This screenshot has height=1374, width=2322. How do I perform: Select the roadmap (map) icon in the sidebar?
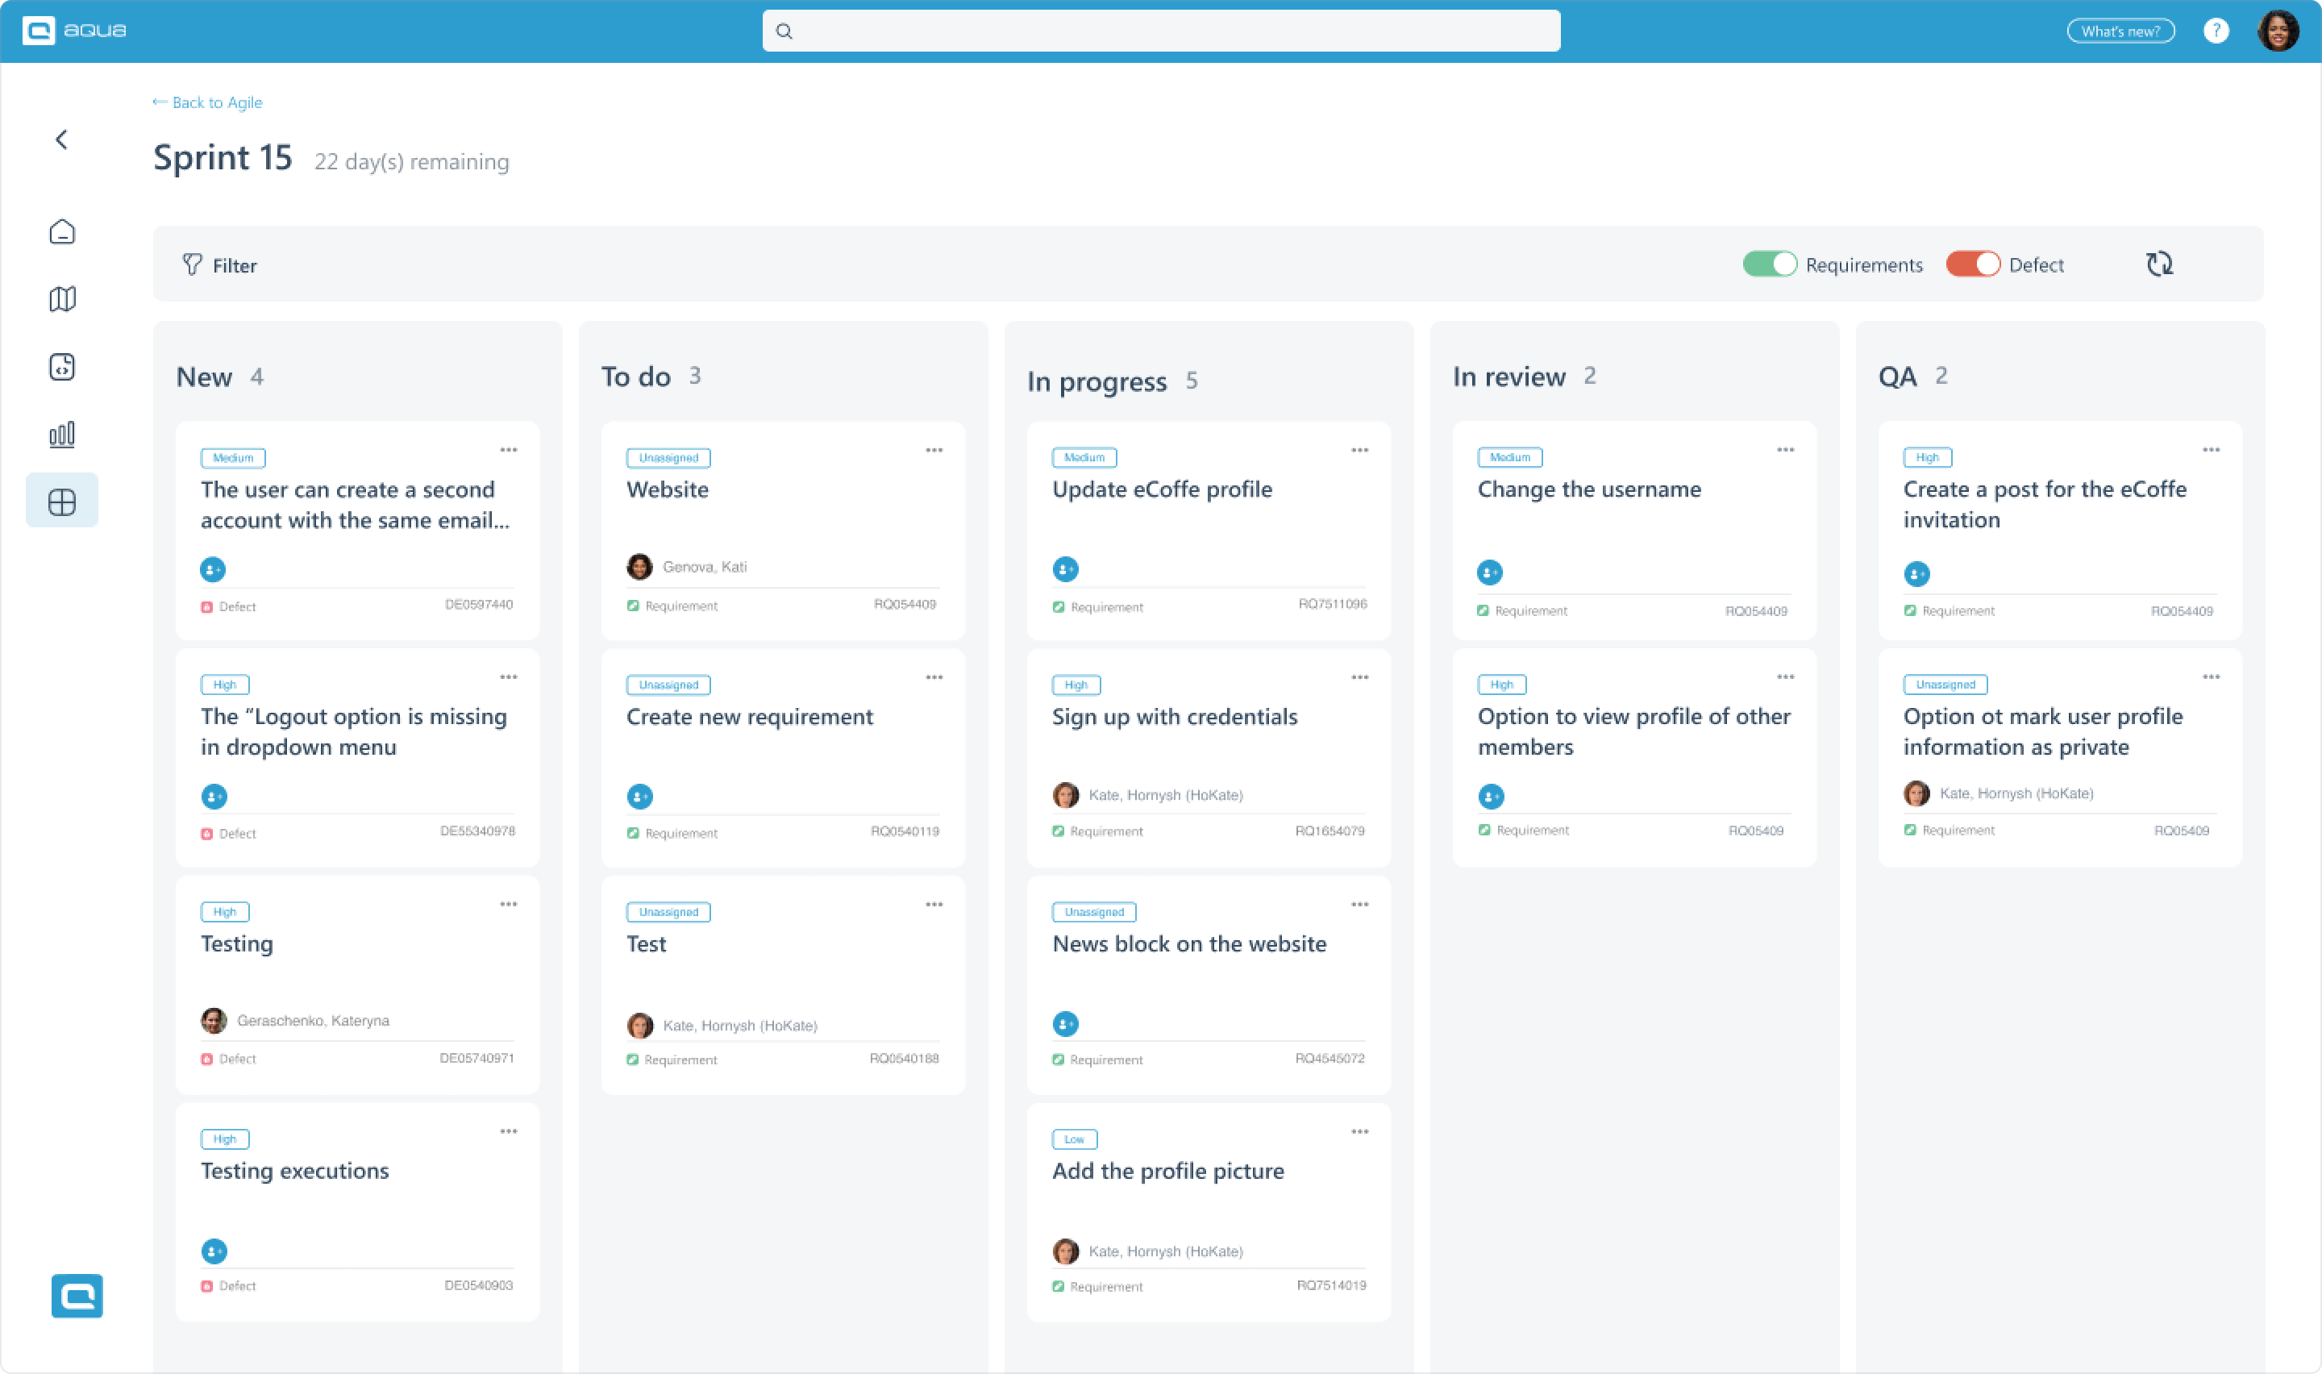(x=61, y=298)
